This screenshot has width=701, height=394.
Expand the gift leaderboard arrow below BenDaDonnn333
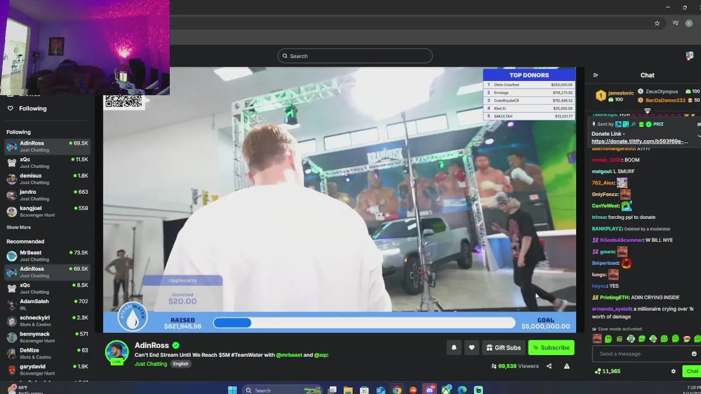pos(647,111)
